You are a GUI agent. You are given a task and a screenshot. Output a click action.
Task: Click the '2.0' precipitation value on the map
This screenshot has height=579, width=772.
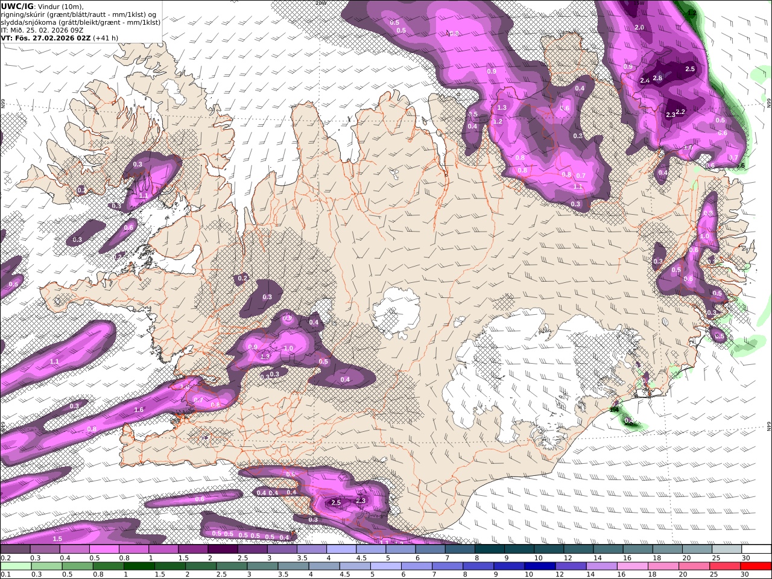[639, 27]
